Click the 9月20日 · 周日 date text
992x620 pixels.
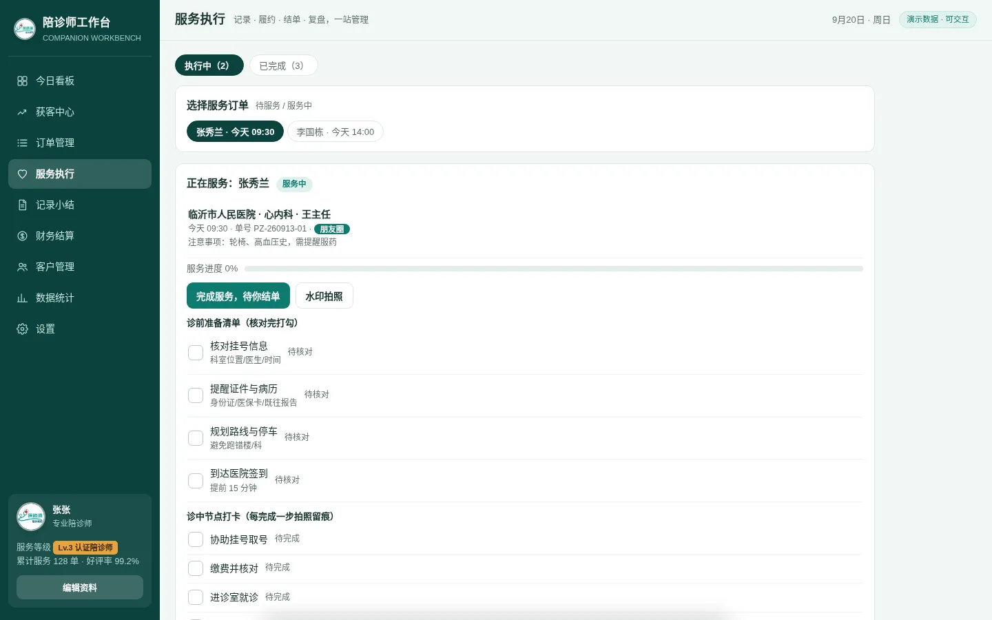pyautogui.click(x=861, y=20)
